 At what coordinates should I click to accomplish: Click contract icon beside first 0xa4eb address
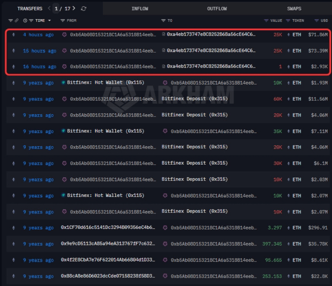point(163,35)
